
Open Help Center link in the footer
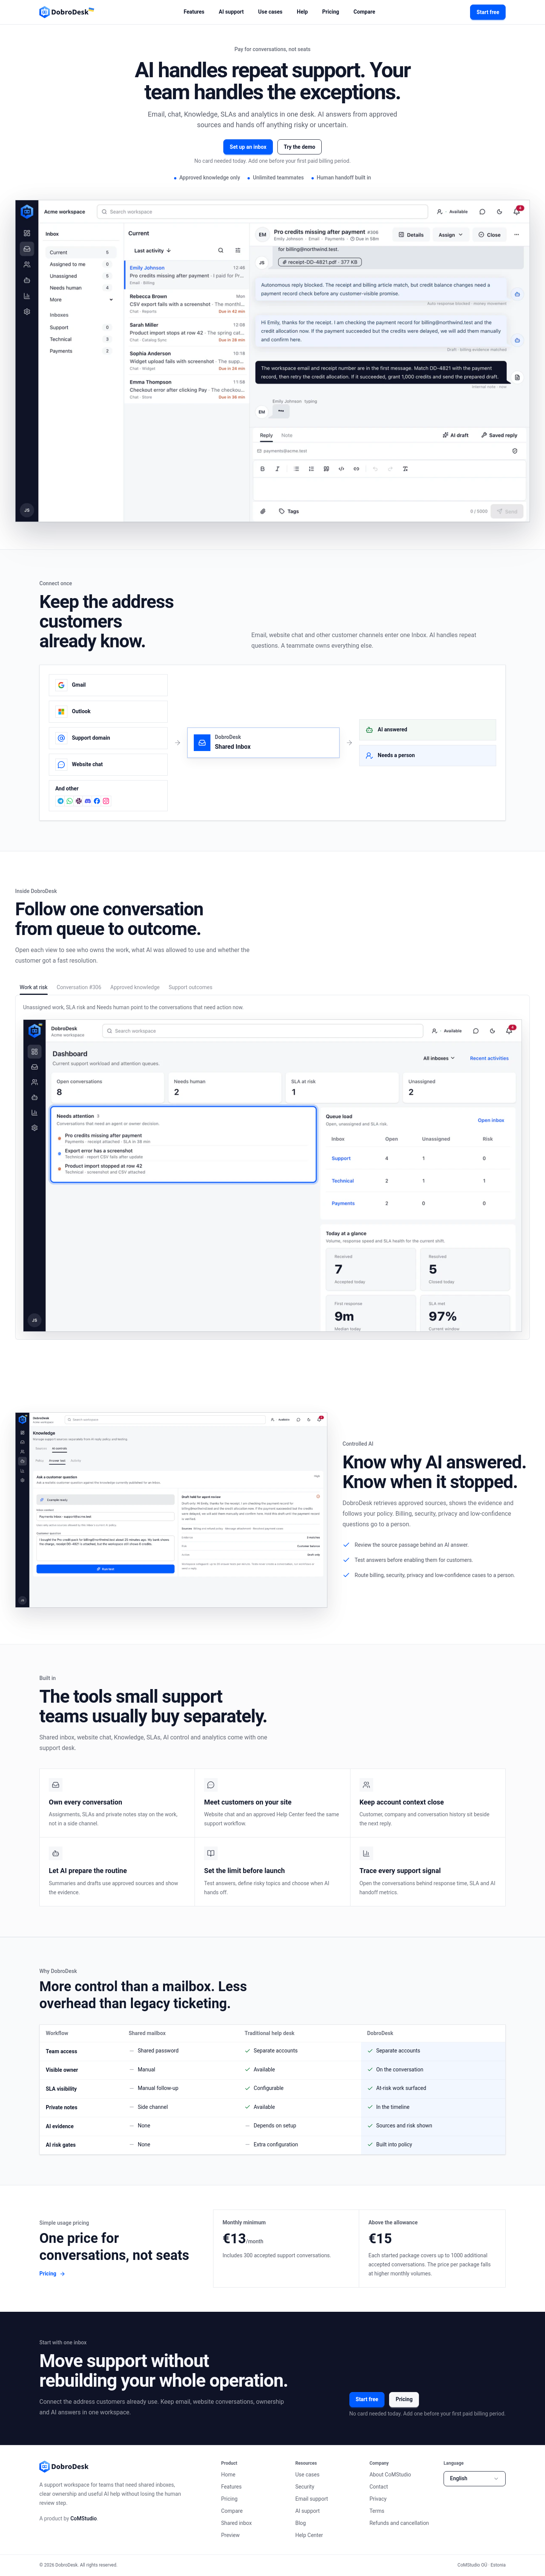[x=309, y=2535]
